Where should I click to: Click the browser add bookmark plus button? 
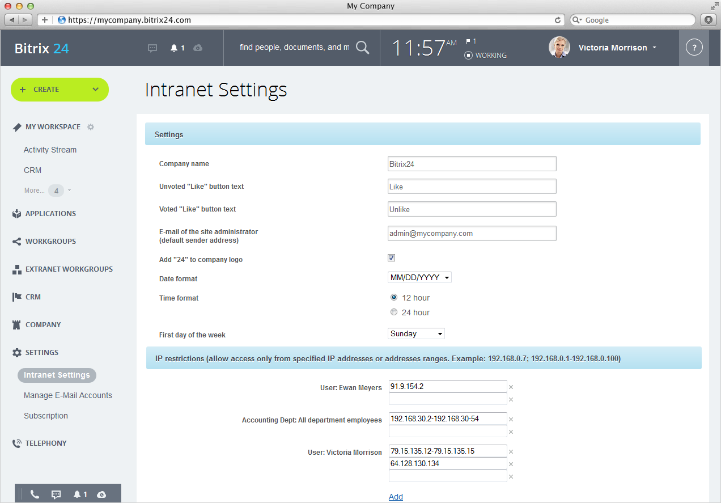click(x=45, y=20)
